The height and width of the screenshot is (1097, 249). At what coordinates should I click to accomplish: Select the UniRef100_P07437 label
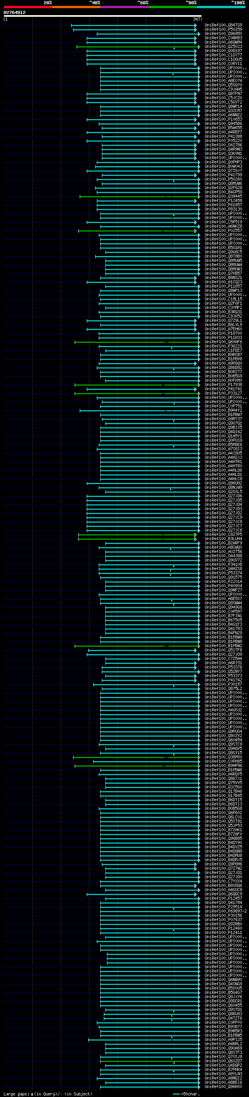coord(223,920)
